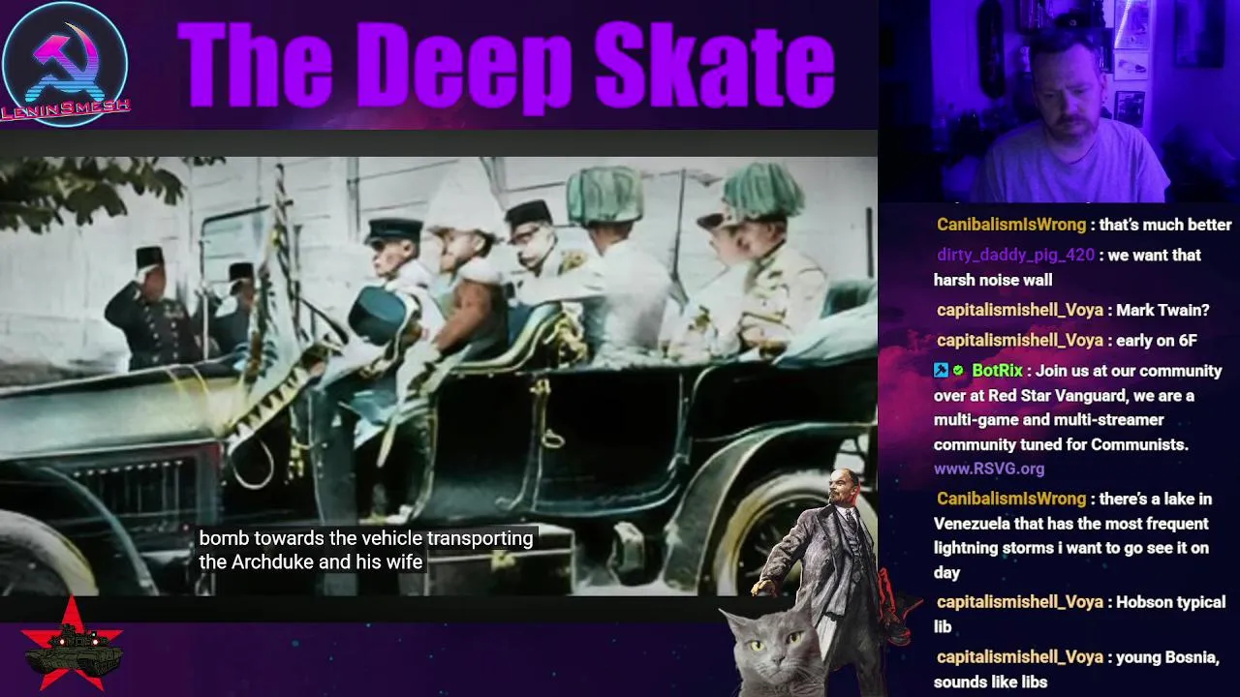Click chat text "we want that harsh noise wall"
This screenshot has height=697, width=1240.
(x=1068, y=267)
